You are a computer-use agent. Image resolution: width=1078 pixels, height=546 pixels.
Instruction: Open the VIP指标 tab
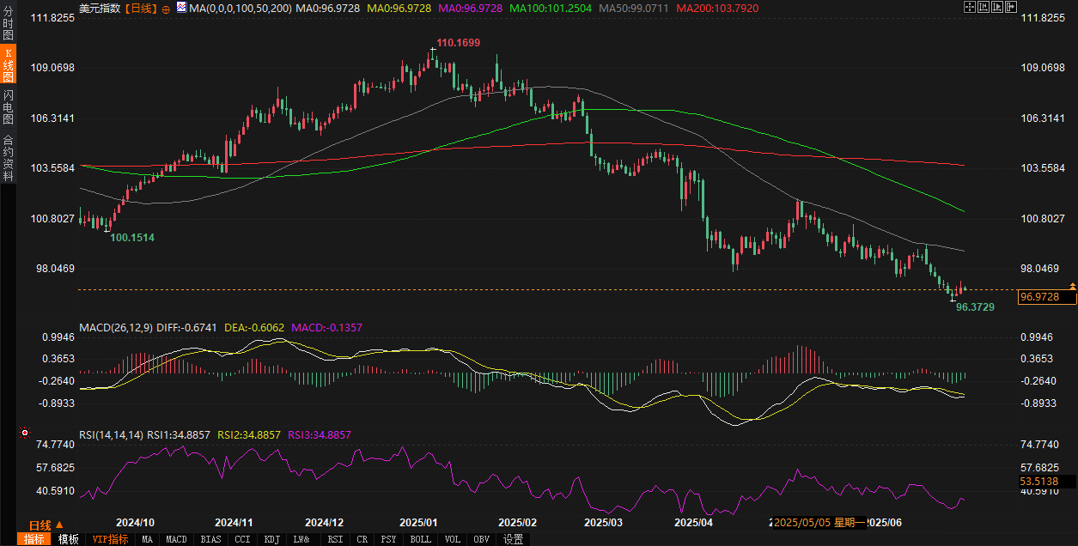point(110,539)
